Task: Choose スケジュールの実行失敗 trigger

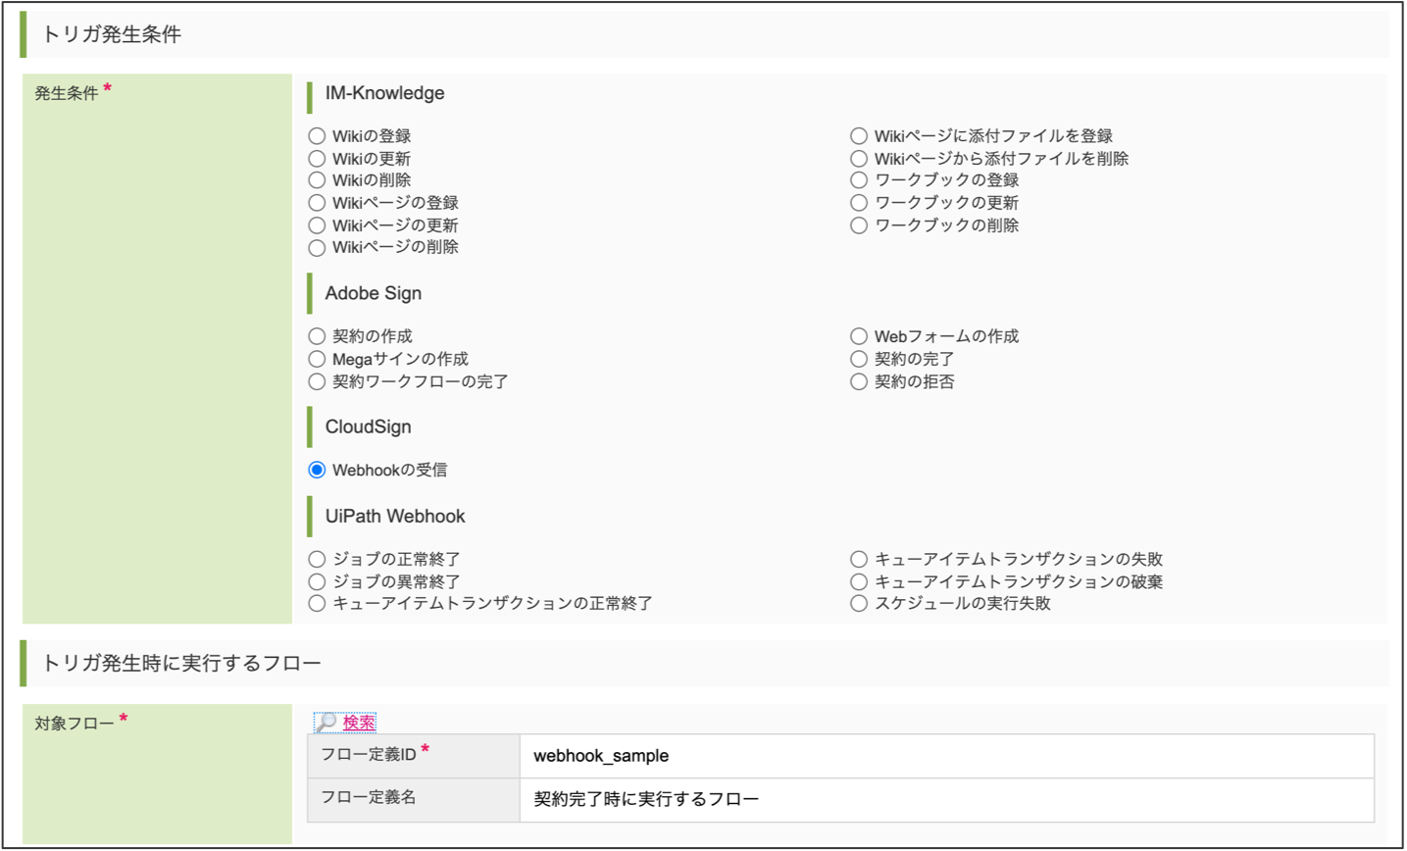Action: click(x=859, y=603)
